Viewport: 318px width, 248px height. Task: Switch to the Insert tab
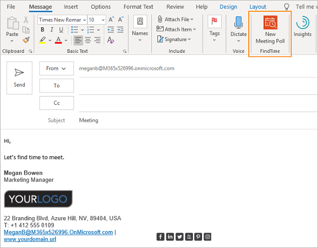[71, 7]
